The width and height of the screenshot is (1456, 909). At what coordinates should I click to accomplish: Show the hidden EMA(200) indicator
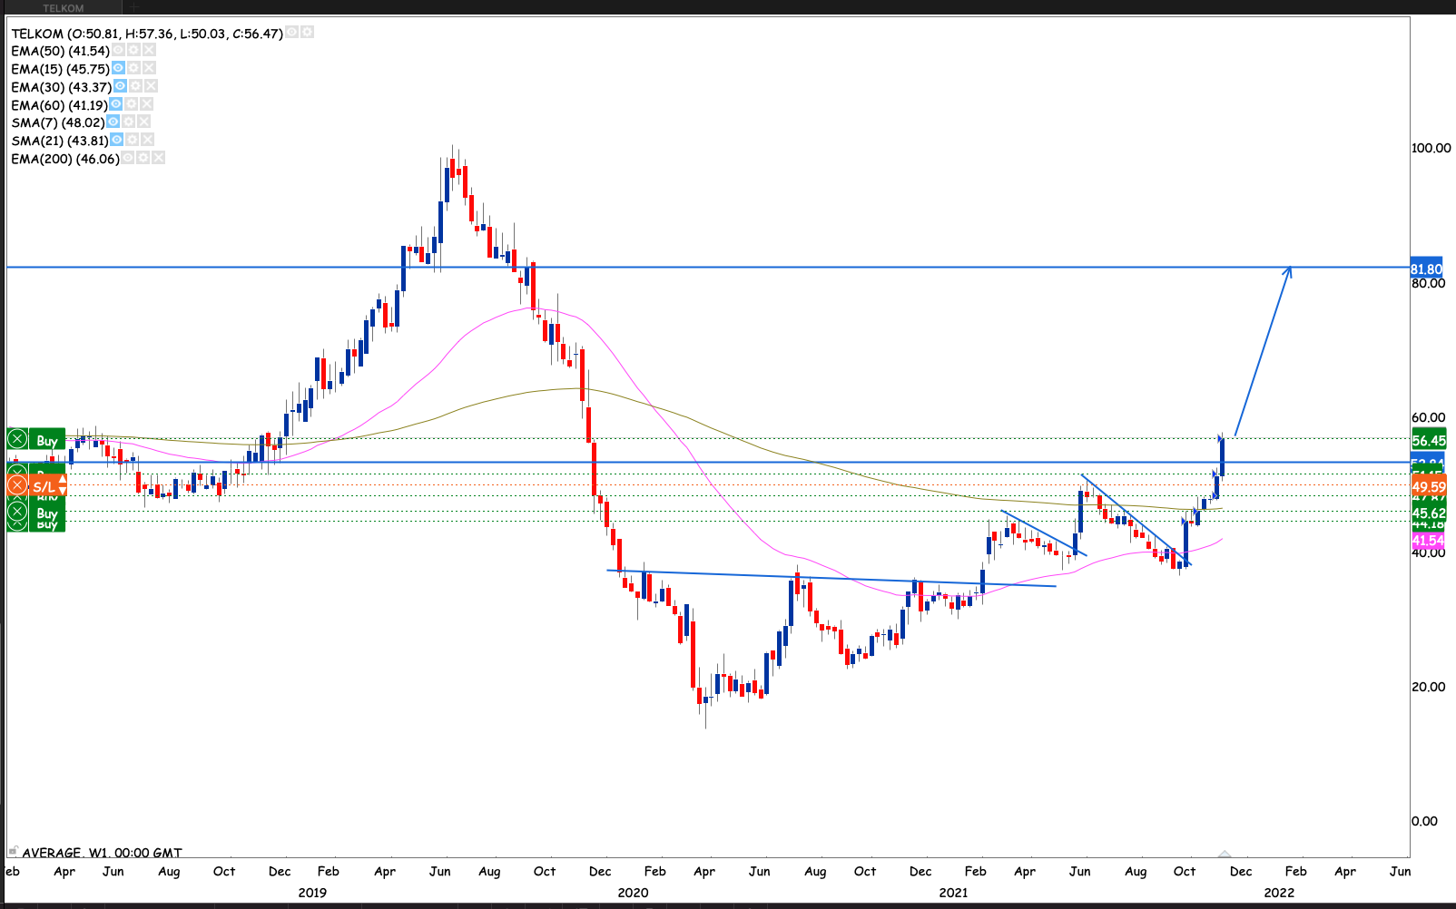tap(128, 158)
